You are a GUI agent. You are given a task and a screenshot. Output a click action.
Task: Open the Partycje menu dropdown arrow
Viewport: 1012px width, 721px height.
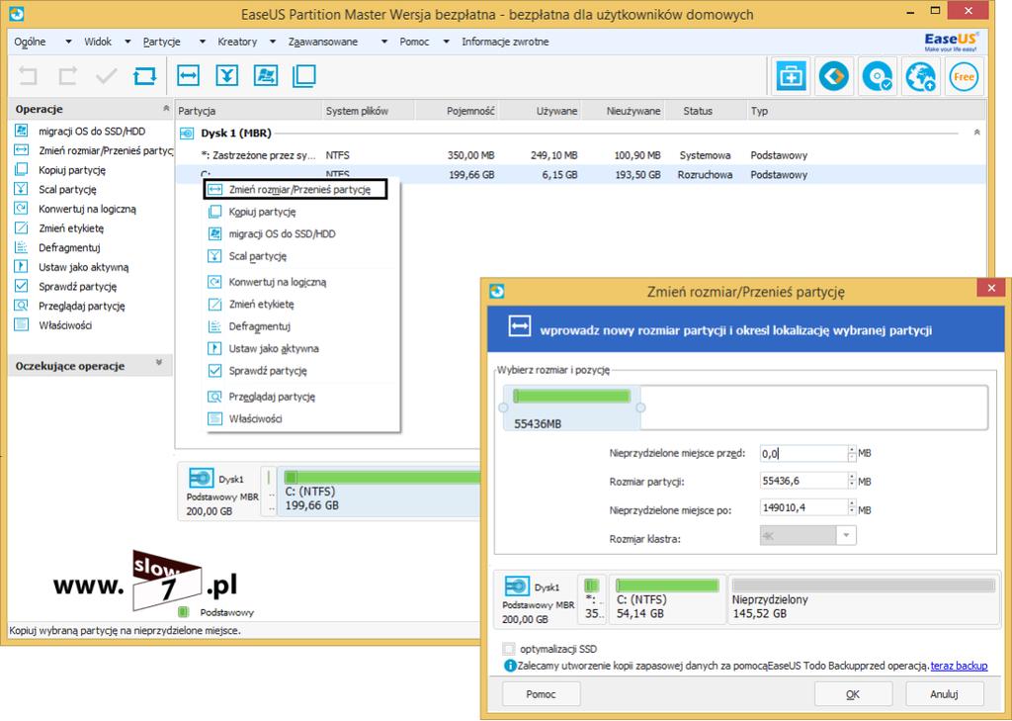(202, 42)
